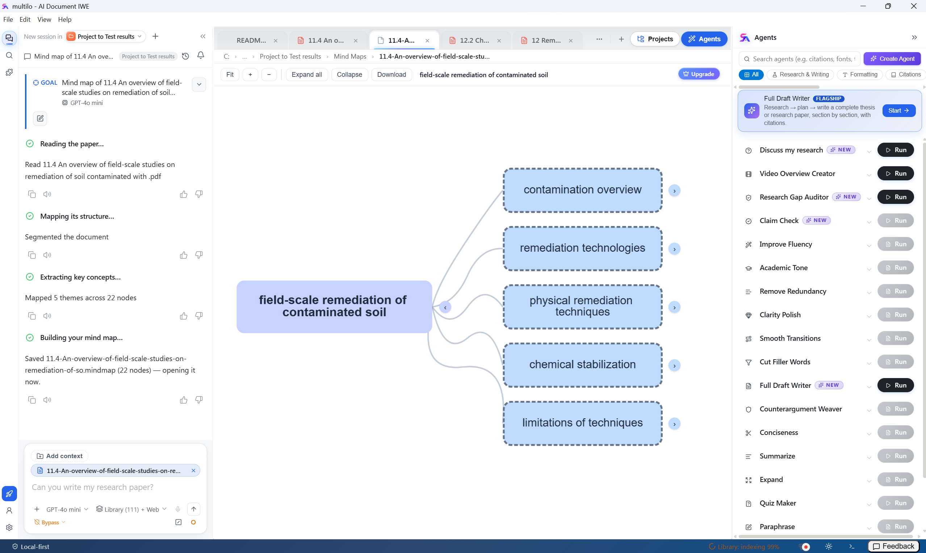Open the chat sessions sidebar icon
Image resolution: width=926 pixels, height=553 pixels.
coord(9,38)
